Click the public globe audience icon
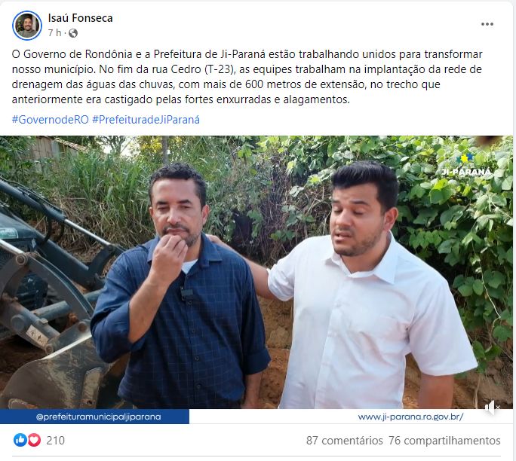516x461 pixels. coord(73,33)
